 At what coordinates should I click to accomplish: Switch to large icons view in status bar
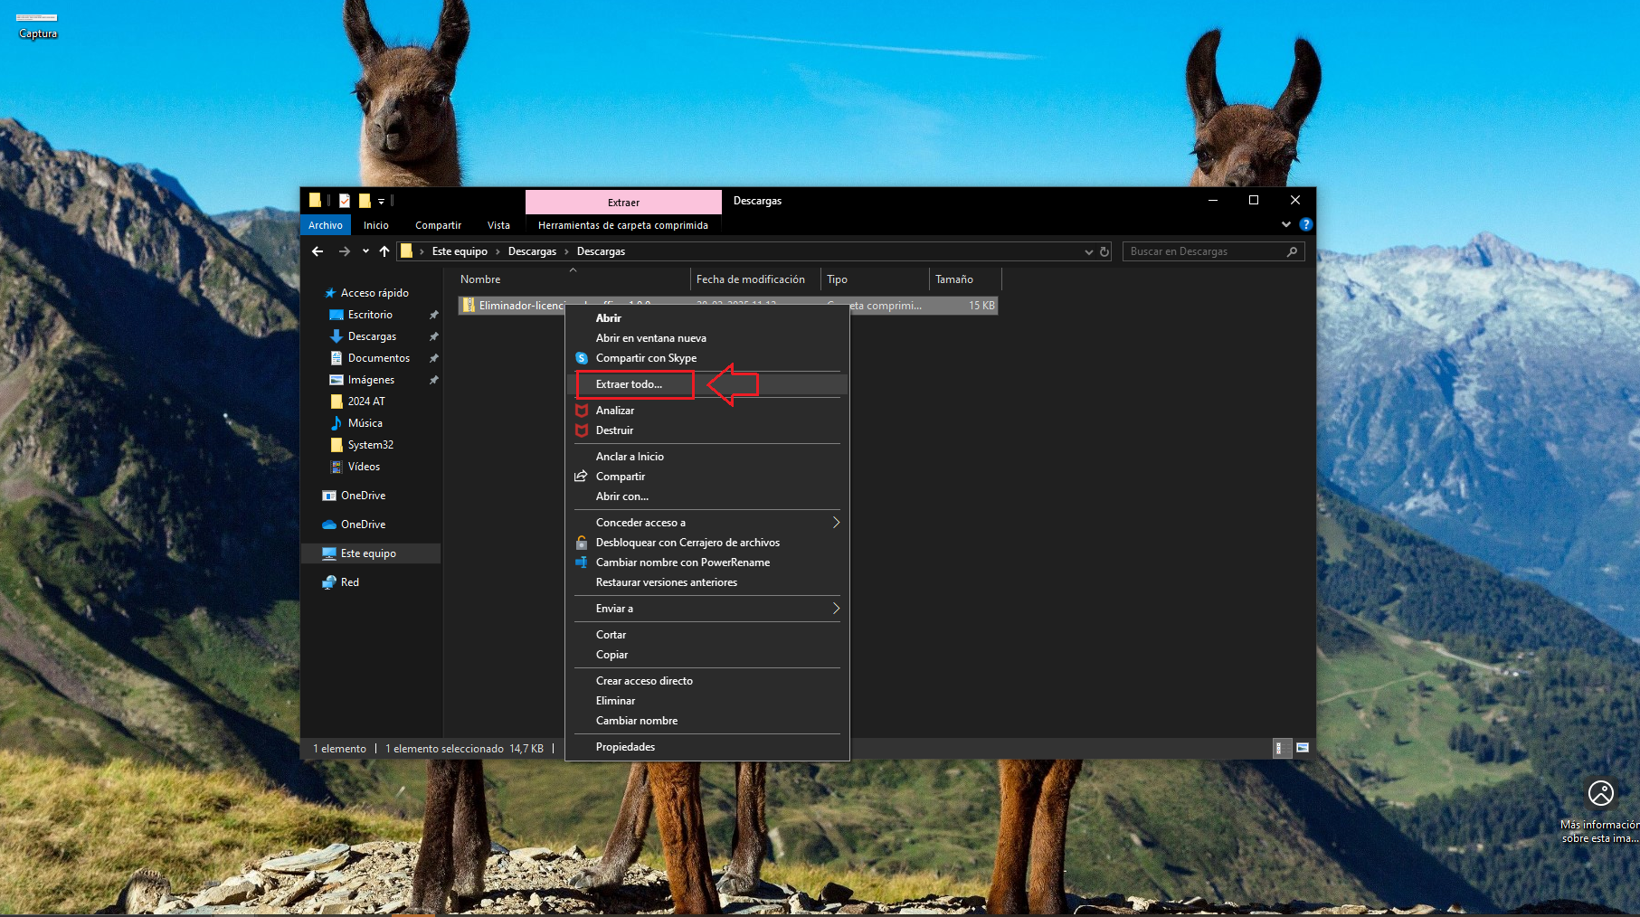point(1303,748)
